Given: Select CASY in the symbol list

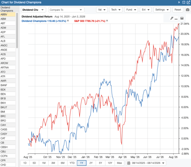Looking at the screenshot, I should 8,134.
